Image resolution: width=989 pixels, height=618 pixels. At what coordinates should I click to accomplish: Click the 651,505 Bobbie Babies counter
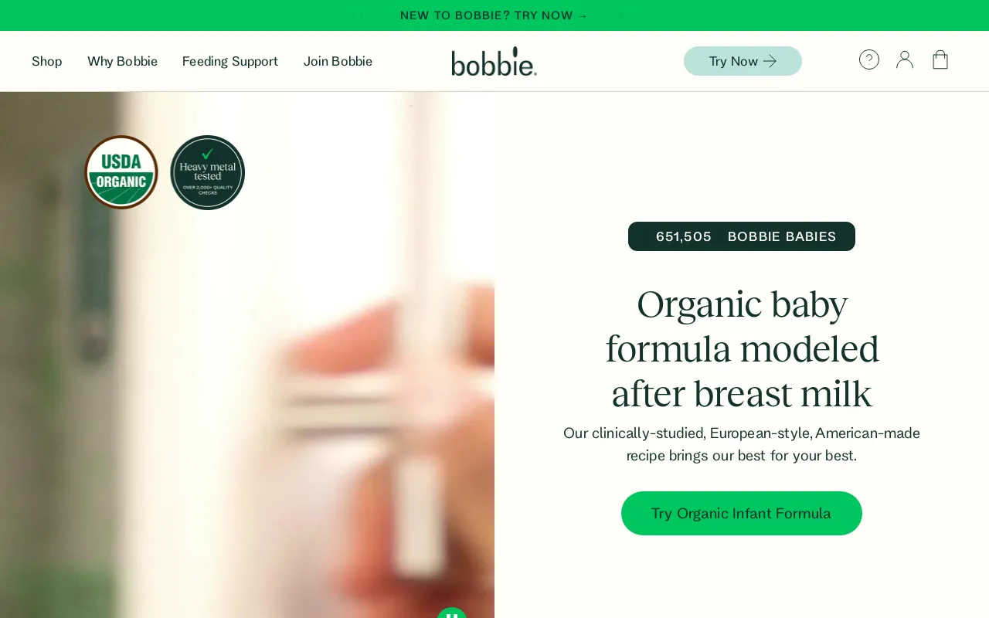(x=742, y=236)
